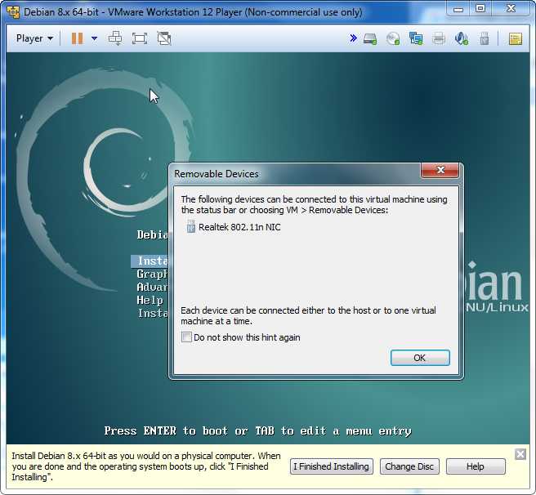This screenshot has width=536, height=495.
Task: Select Realtek 802.11n NIC device entry
Action: click(x=234, y=227)
